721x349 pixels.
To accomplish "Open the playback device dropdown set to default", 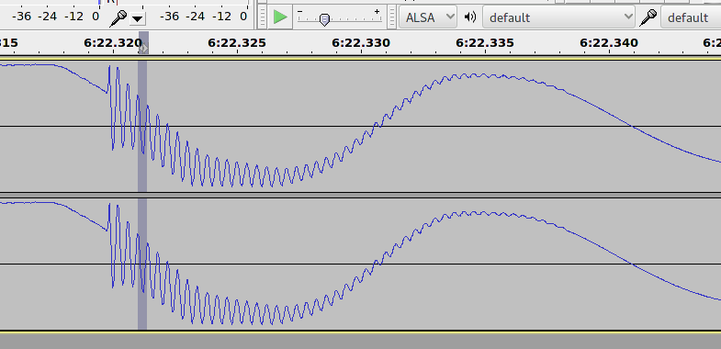I will click(x=558, y=17).
